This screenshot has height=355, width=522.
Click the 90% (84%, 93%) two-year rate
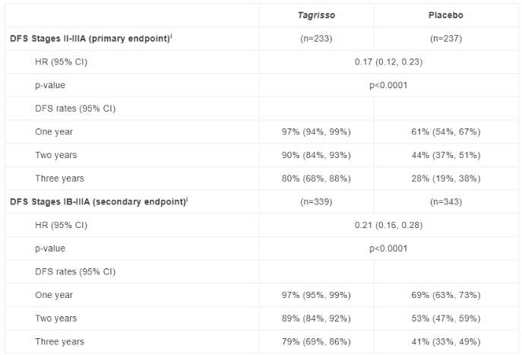[315, 155]
